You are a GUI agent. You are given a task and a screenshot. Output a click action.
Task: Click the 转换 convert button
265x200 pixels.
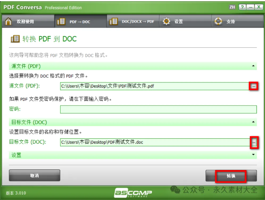231,176
